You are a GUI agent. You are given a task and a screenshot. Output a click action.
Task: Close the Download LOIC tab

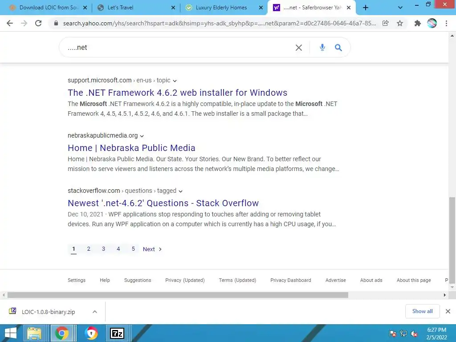point(85,8)
